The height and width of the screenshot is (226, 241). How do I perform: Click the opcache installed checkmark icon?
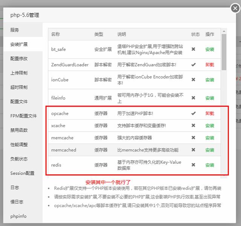click(x=193, y=113)
